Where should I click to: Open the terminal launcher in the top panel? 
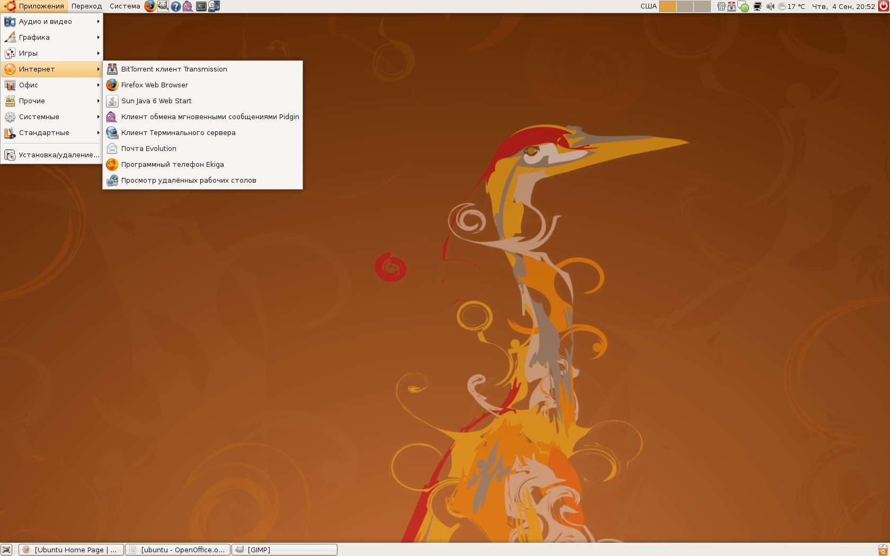coord(201,6)
